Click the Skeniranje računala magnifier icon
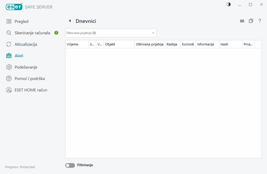Viewport: 267px width, 174px height. pos(9,33)
